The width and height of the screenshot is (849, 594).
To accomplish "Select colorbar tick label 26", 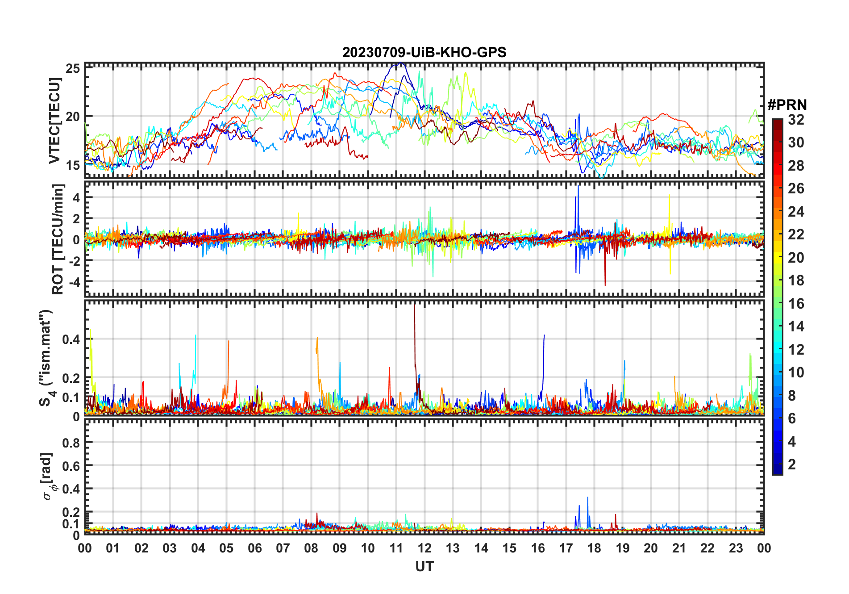I will point(796,188).
